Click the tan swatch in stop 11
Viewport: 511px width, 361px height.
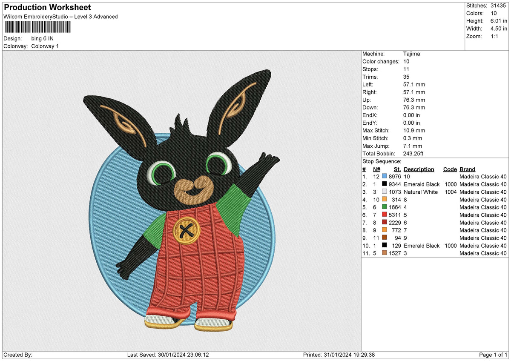(385, 253)
